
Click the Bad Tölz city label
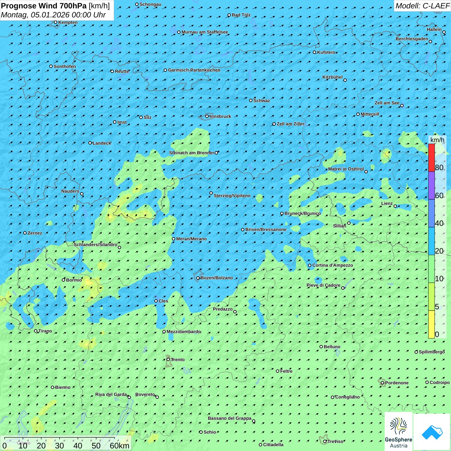point(241,15)
